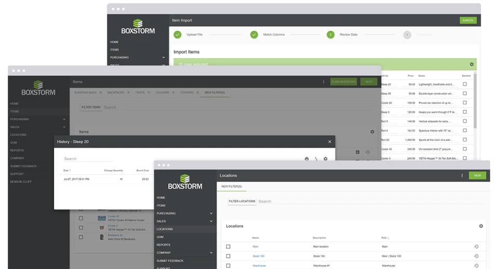View history for Stock 100 location row
498x269 pixels.
(476, 256)
